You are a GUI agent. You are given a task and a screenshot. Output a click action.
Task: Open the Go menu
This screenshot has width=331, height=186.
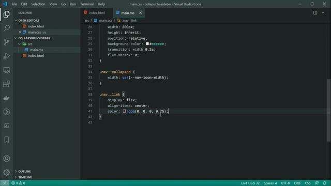pyautogui.click(x=63, y=4)
